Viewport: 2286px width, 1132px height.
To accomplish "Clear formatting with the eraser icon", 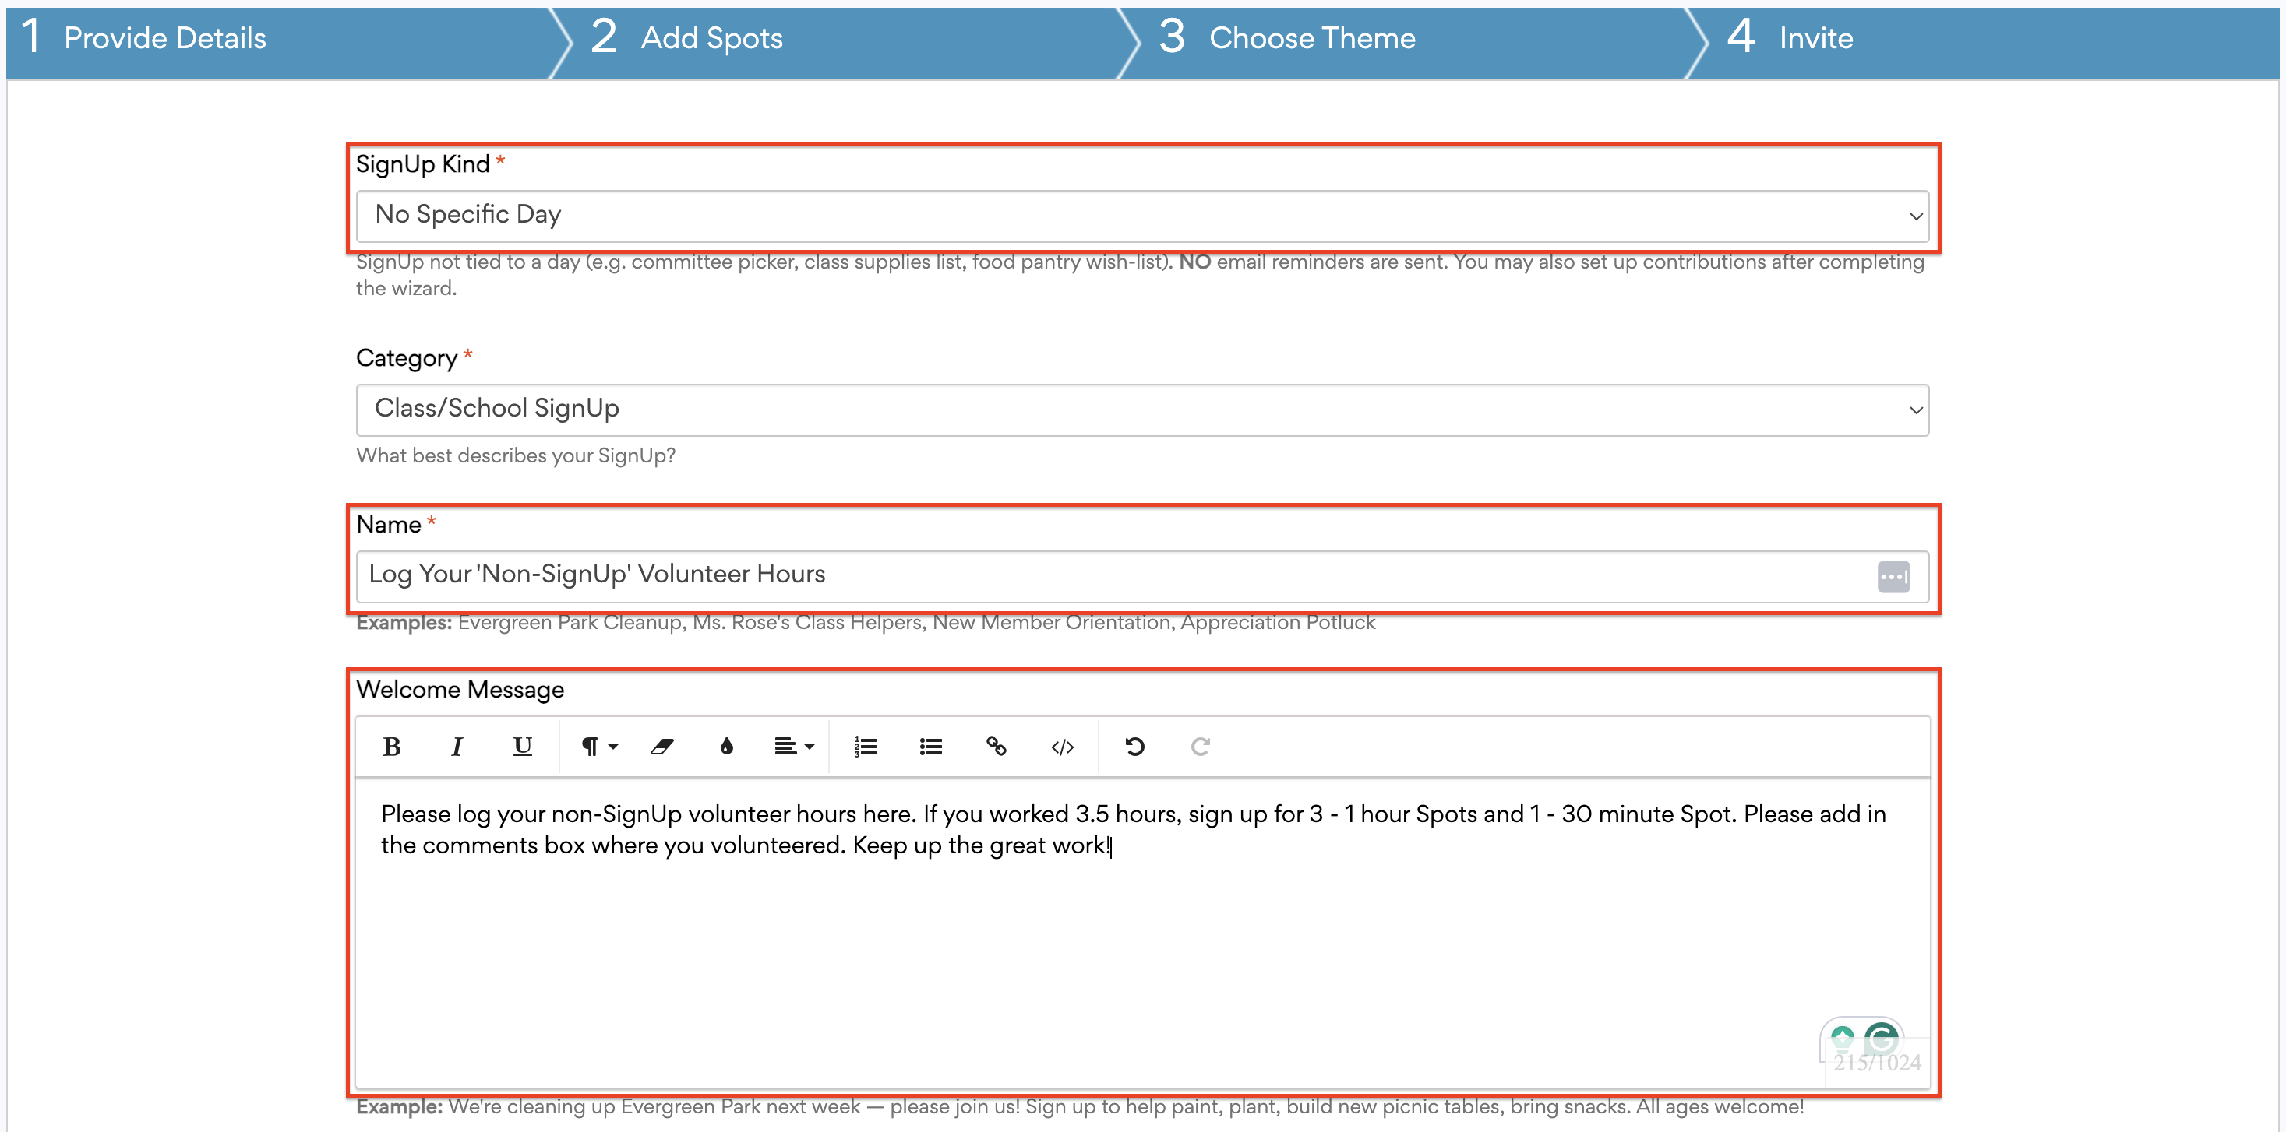I will pyautogui.click(x=662, y=747).
